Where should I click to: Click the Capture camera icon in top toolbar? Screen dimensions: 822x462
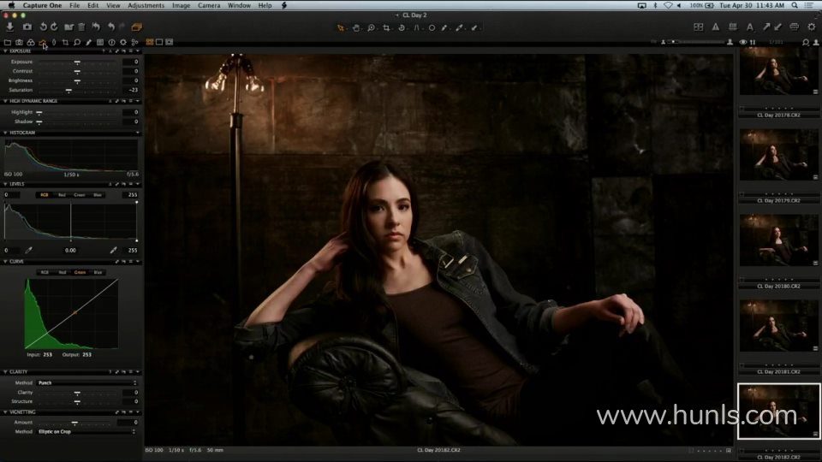coord(27,27)
